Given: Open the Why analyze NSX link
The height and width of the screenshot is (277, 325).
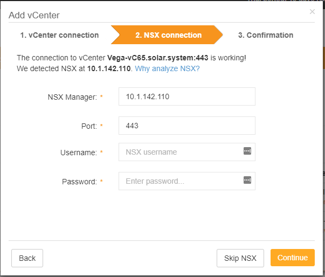Looking at the screenshot, I should click(x=167, y=68).
